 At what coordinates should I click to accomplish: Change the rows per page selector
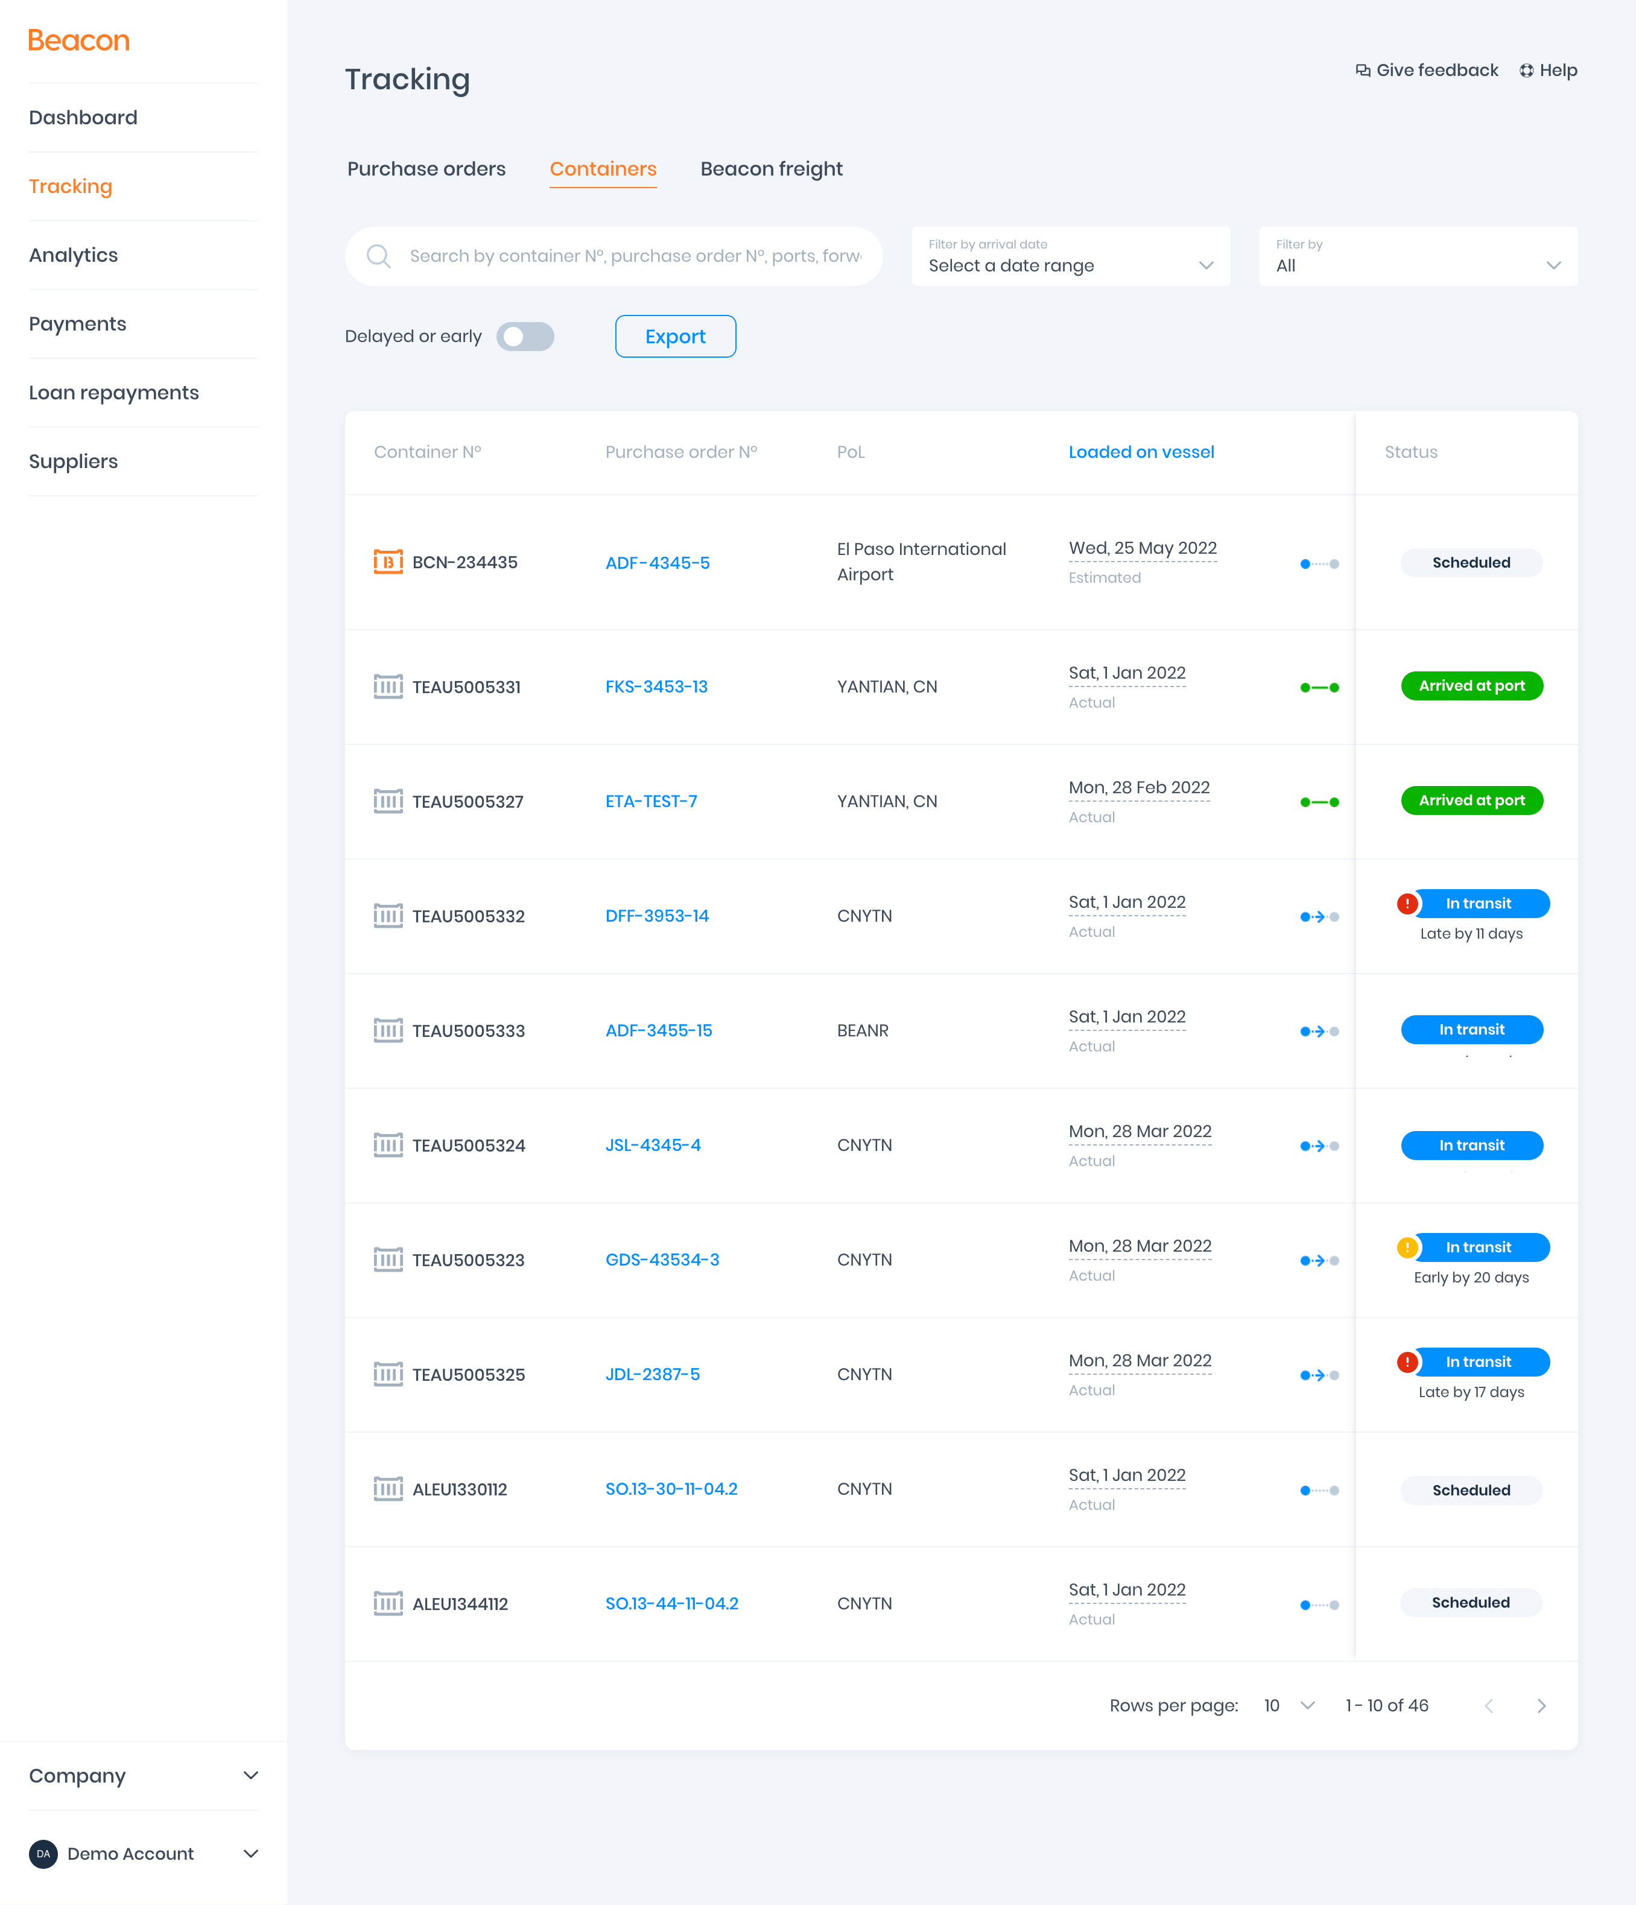tap(1289, 1705)
